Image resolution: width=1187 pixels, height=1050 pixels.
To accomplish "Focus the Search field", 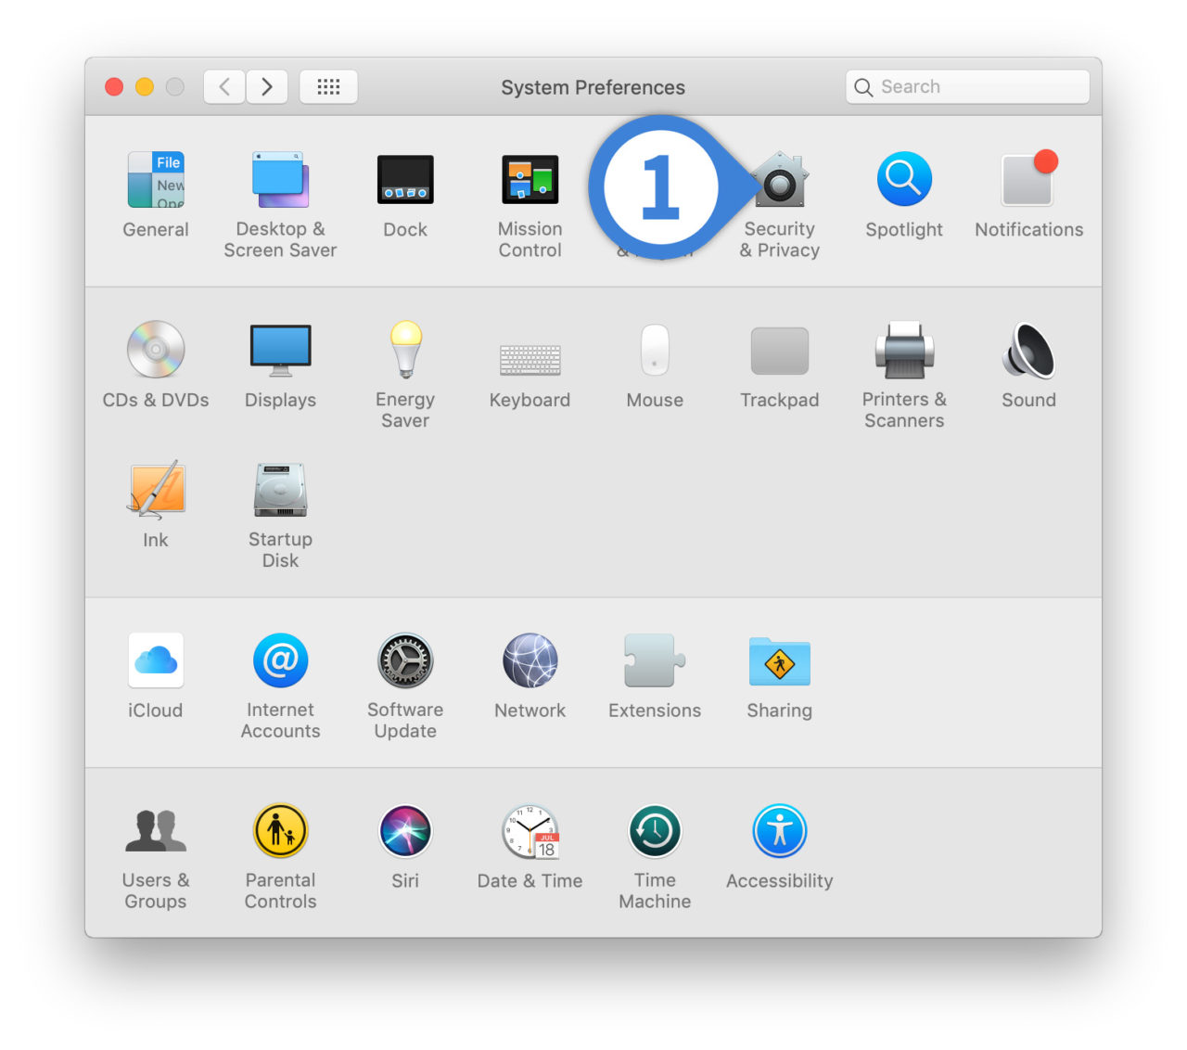I will click(x=967, y=87).
